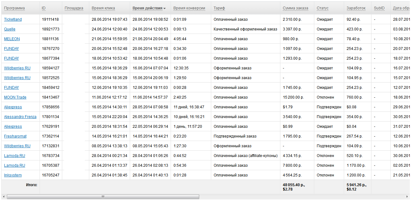Select order sum $0.99
The height and width of the screenshot is (200, 412).
click(288, 127)
